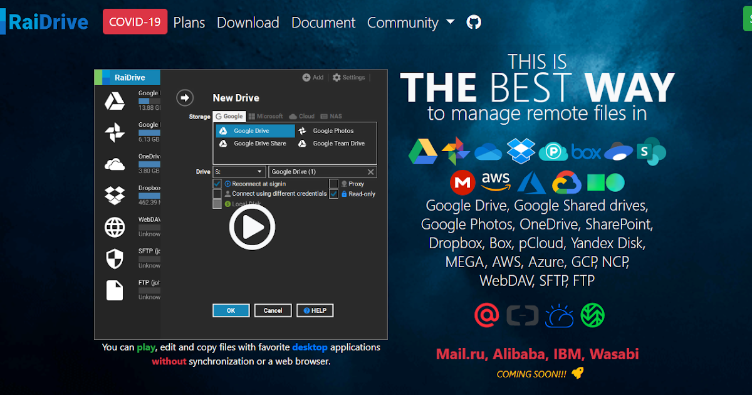Select the WebDAV globe icon in the sidebar

115,227
